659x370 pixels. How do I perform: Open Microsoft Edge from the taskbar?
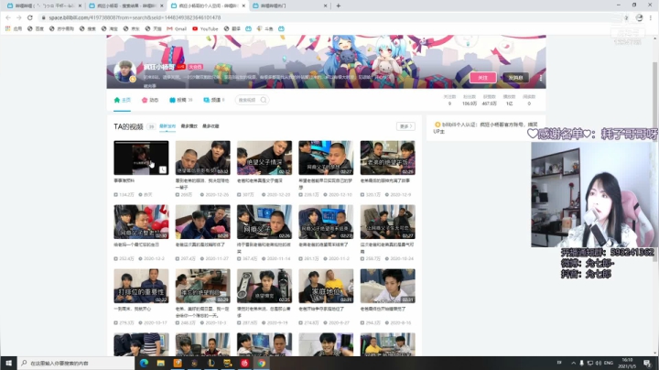[x=144, y=363]
